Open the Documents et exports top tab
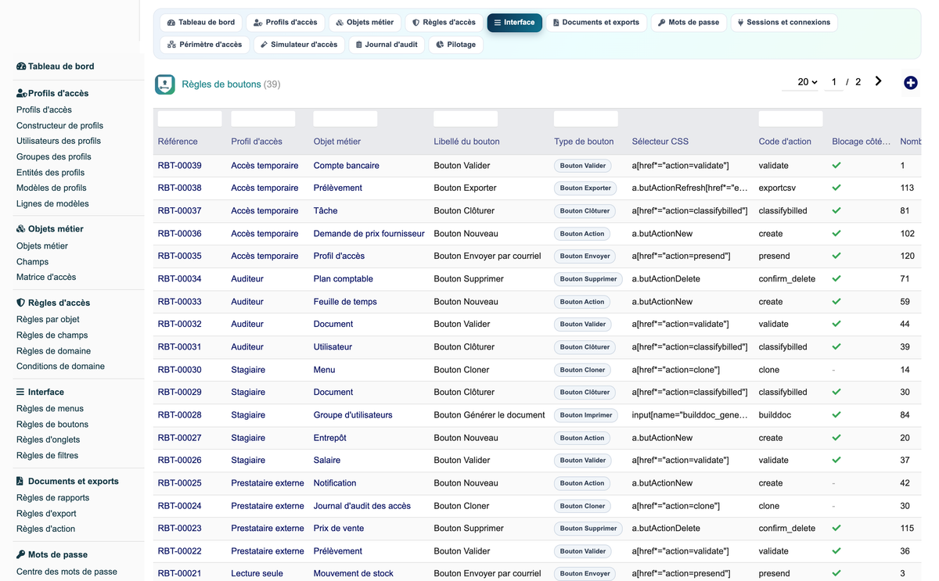This screenshot has height=581, width=939. [596, 23]
